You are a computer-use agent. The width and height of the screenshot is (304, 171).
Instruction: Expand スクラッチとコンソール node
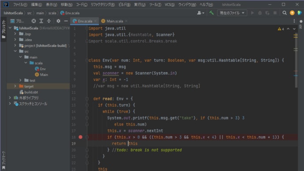tap(10, 104)
